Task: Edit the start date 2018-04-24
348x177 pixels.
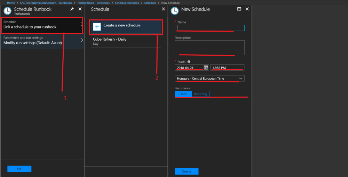Action: click(189, 68)
